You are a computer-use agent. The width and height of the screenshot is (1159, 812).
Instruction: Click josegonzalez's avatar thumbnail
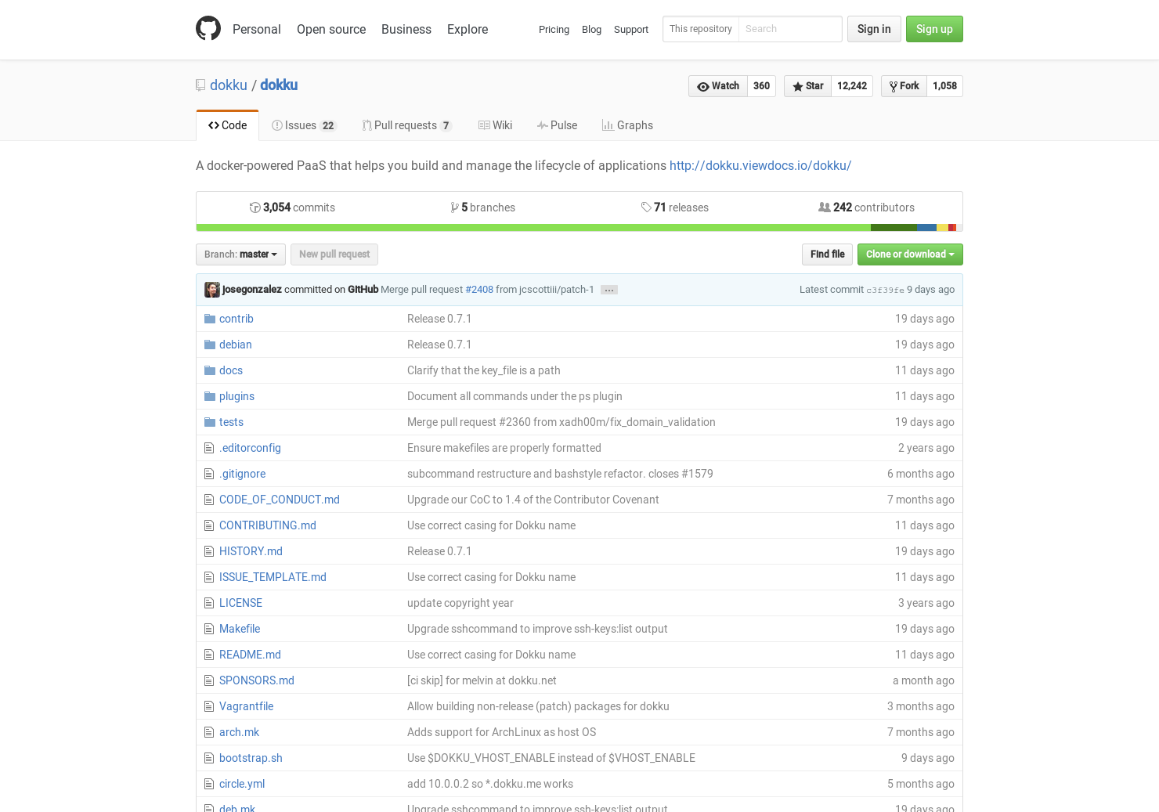click(x=212, y=290)
